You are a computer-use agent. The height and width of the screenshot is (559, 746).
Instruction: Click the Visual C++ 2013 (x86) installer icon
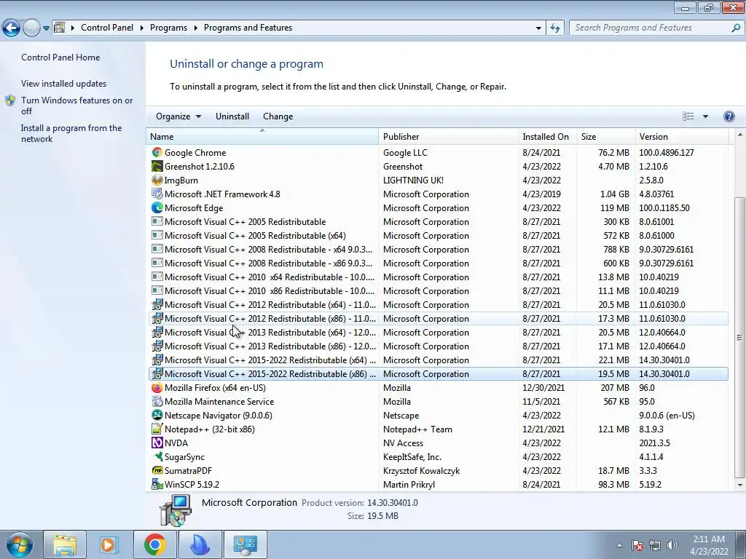157,346
